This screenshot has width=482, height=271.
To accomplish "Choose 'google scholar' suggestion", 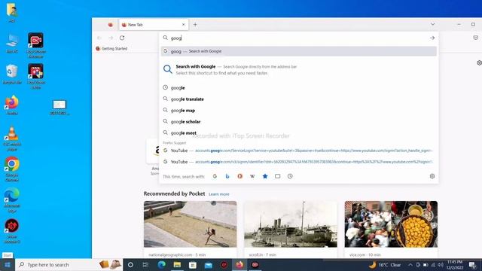I will [298, 122].
